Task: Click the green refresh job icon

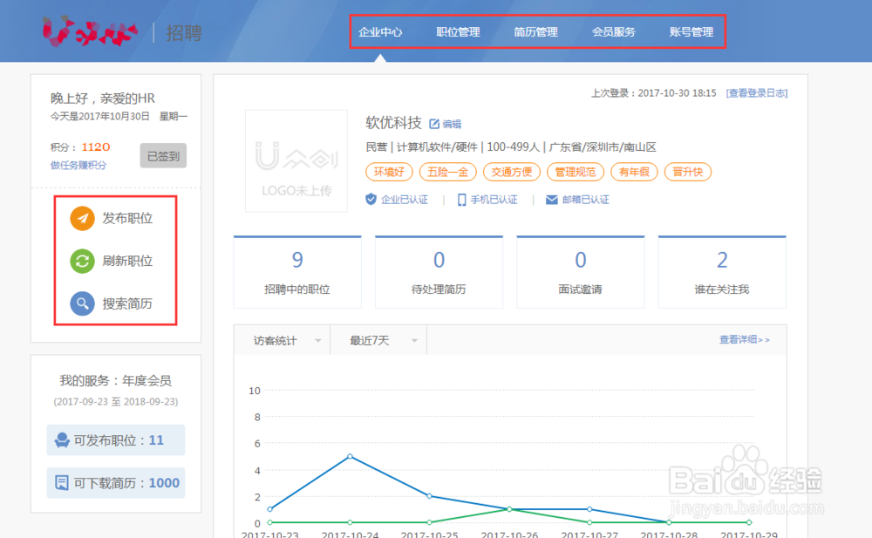Action: [82, 261]
